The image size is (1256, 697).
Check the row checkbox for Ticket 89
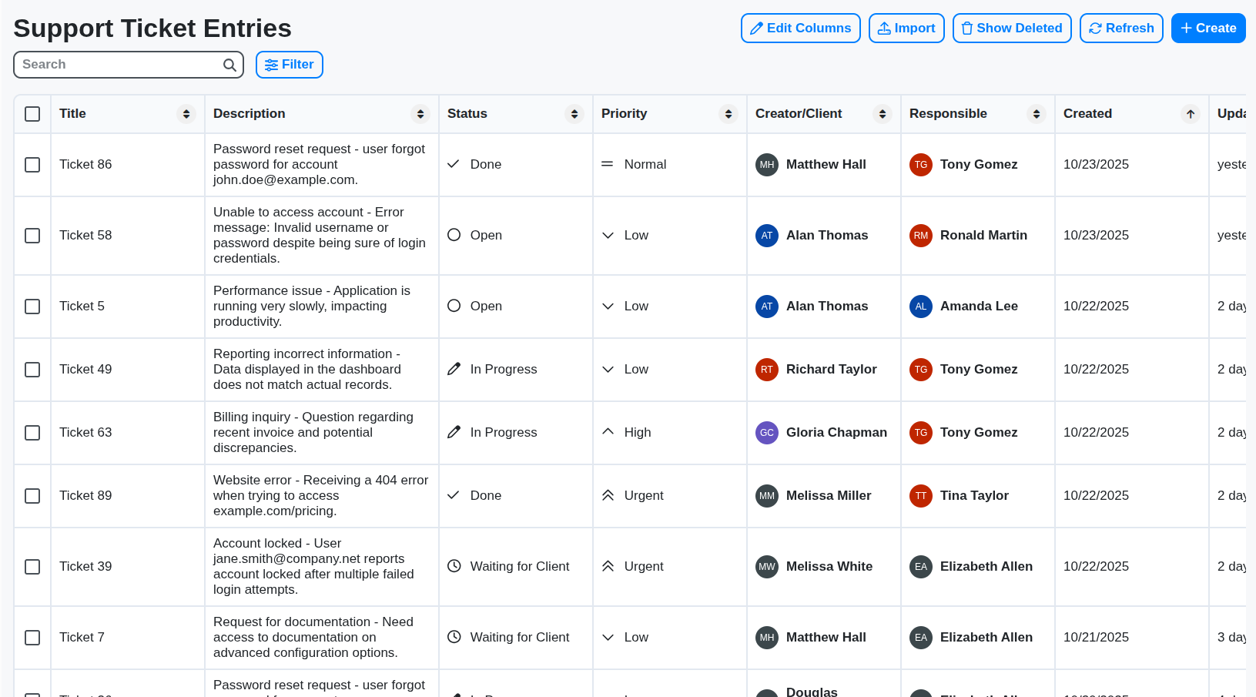click(x=32, y=496)
